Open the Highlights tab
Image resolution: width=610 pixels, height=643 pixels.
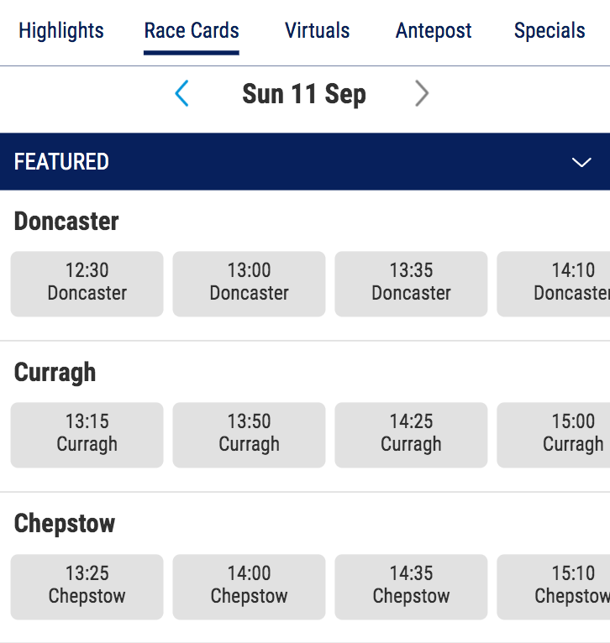point(61,31)
